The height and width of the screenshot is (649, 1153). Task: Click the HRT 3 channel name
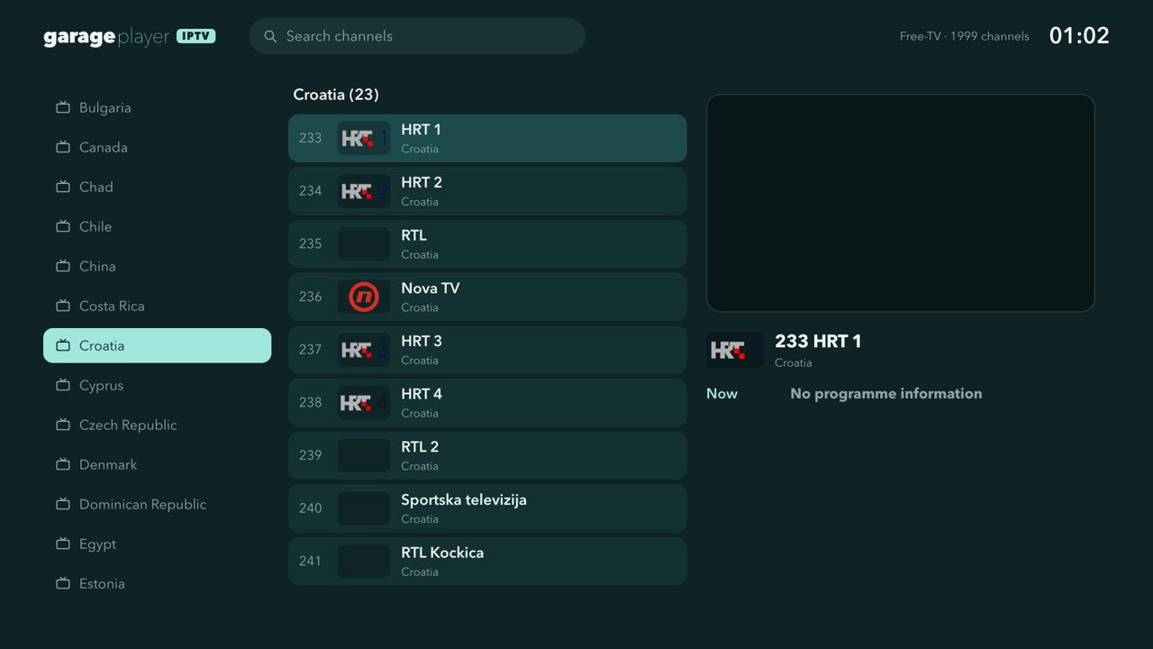pos(422,341)
